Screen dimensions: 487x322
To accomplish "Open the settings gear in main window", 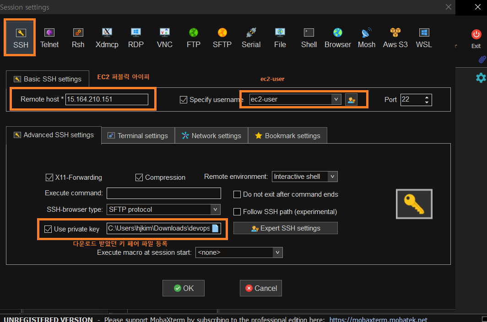I will (481, 78).
